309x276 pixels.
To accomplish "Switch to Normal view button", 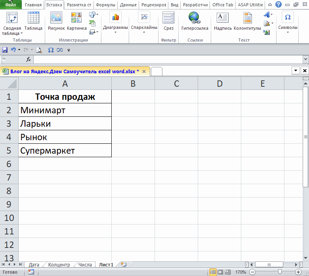I will (x=213, y=272).
